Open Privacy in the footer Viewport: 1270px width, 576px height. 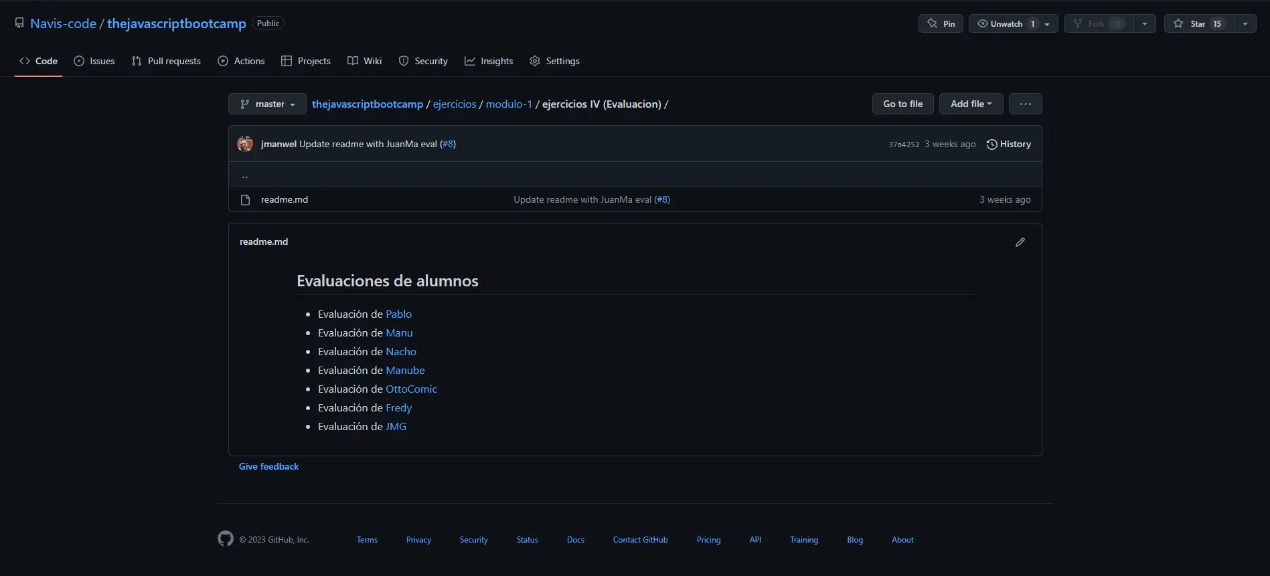pyautogui.click(x=418, y=540)
